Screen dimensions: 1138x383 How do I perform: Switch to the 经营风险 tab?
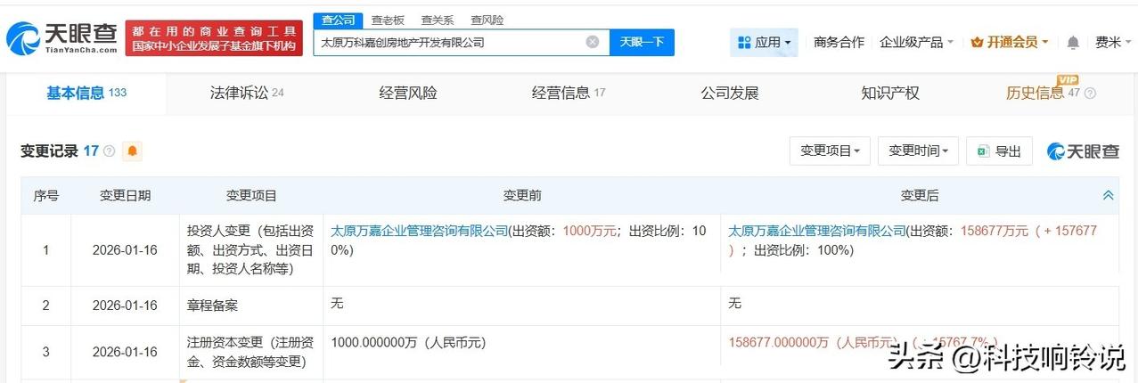click(x=408, y=93)
